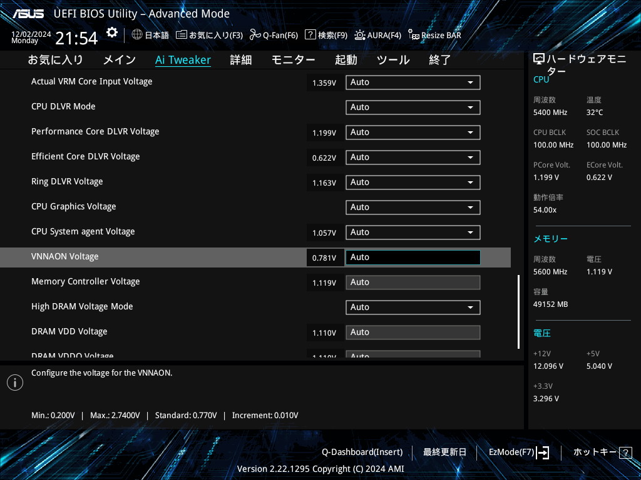Click the 1.199V Performance Core reading
This screenshot has height=480, width=641.
324,133
